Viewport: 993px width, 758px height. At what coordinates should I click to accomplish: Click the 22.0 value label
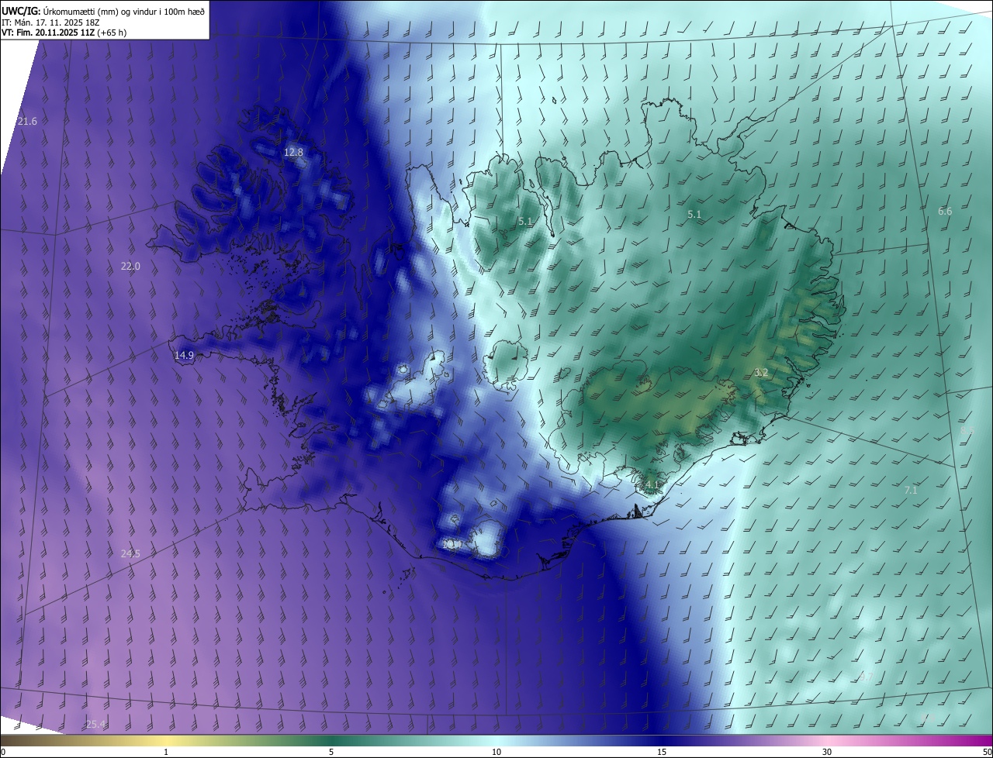tap(130, 267)
